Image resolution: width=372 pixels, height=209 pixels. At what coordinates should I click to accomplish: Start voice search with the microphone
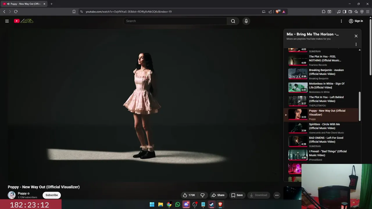pyautogui.click(x=246, y=21)
